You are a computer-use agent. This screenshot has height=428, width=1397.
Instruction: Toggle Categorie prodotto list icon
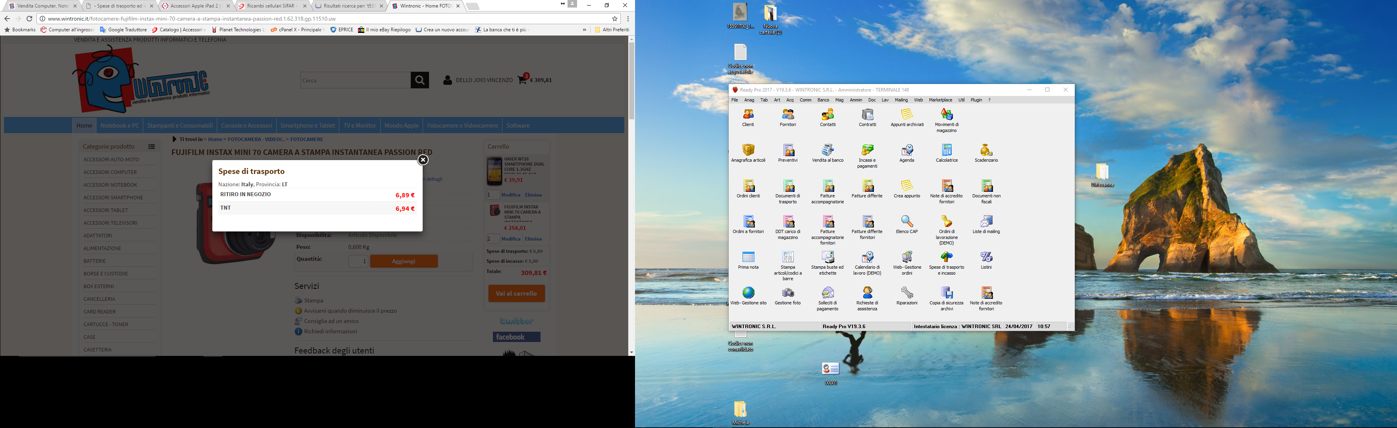point(152,147)
